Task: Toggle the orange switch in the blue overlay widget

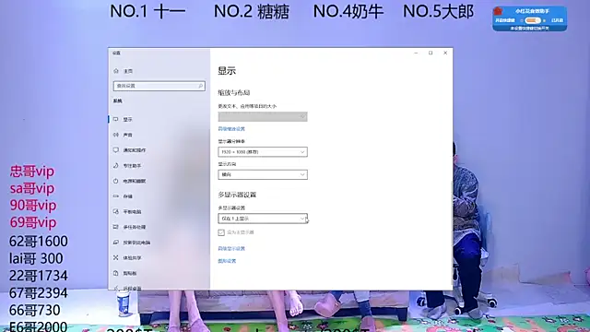Action: pos(533,20)
